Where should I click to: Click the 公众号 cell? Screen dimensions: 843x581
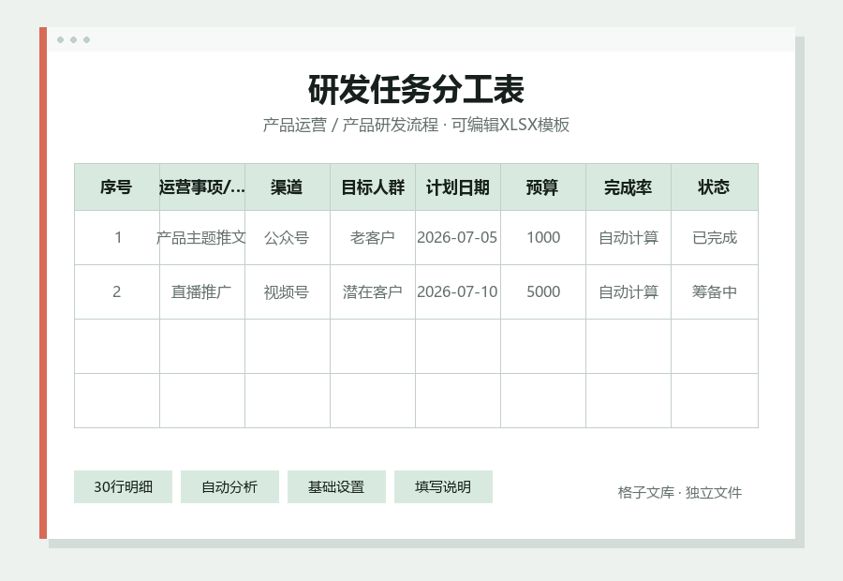[288, 237]
